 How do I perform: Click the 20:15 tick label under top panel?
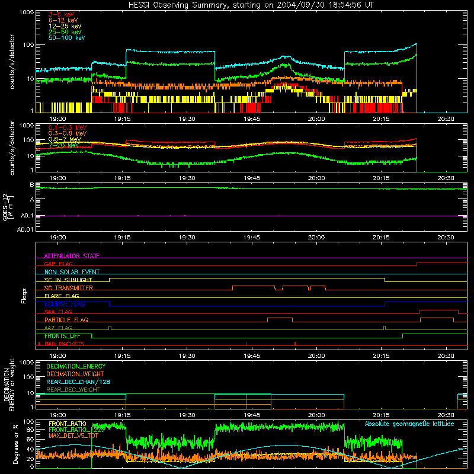click(381, 119)
